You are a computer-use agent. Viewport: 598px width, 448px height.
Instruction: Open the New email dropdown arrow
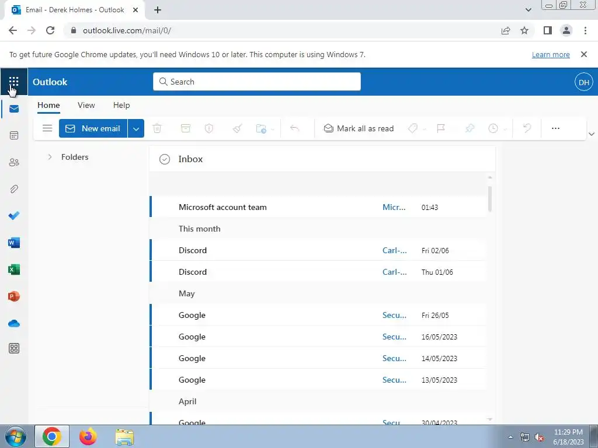point(136,128)
